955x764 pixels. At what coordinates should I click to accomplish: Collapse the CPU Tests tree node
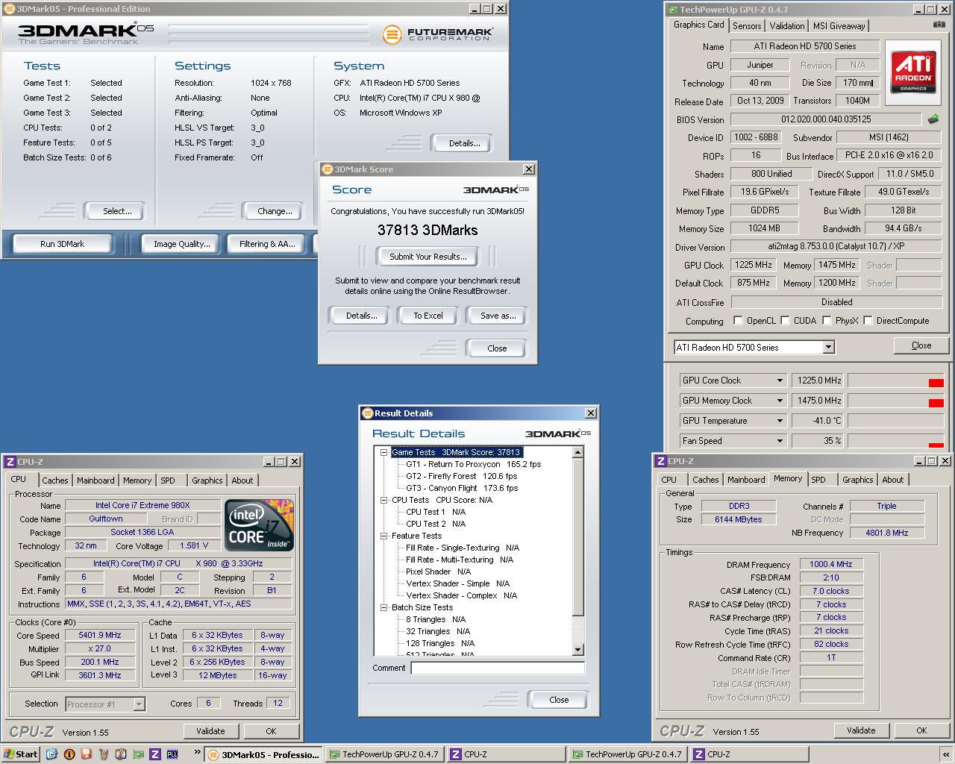point(384,500)
